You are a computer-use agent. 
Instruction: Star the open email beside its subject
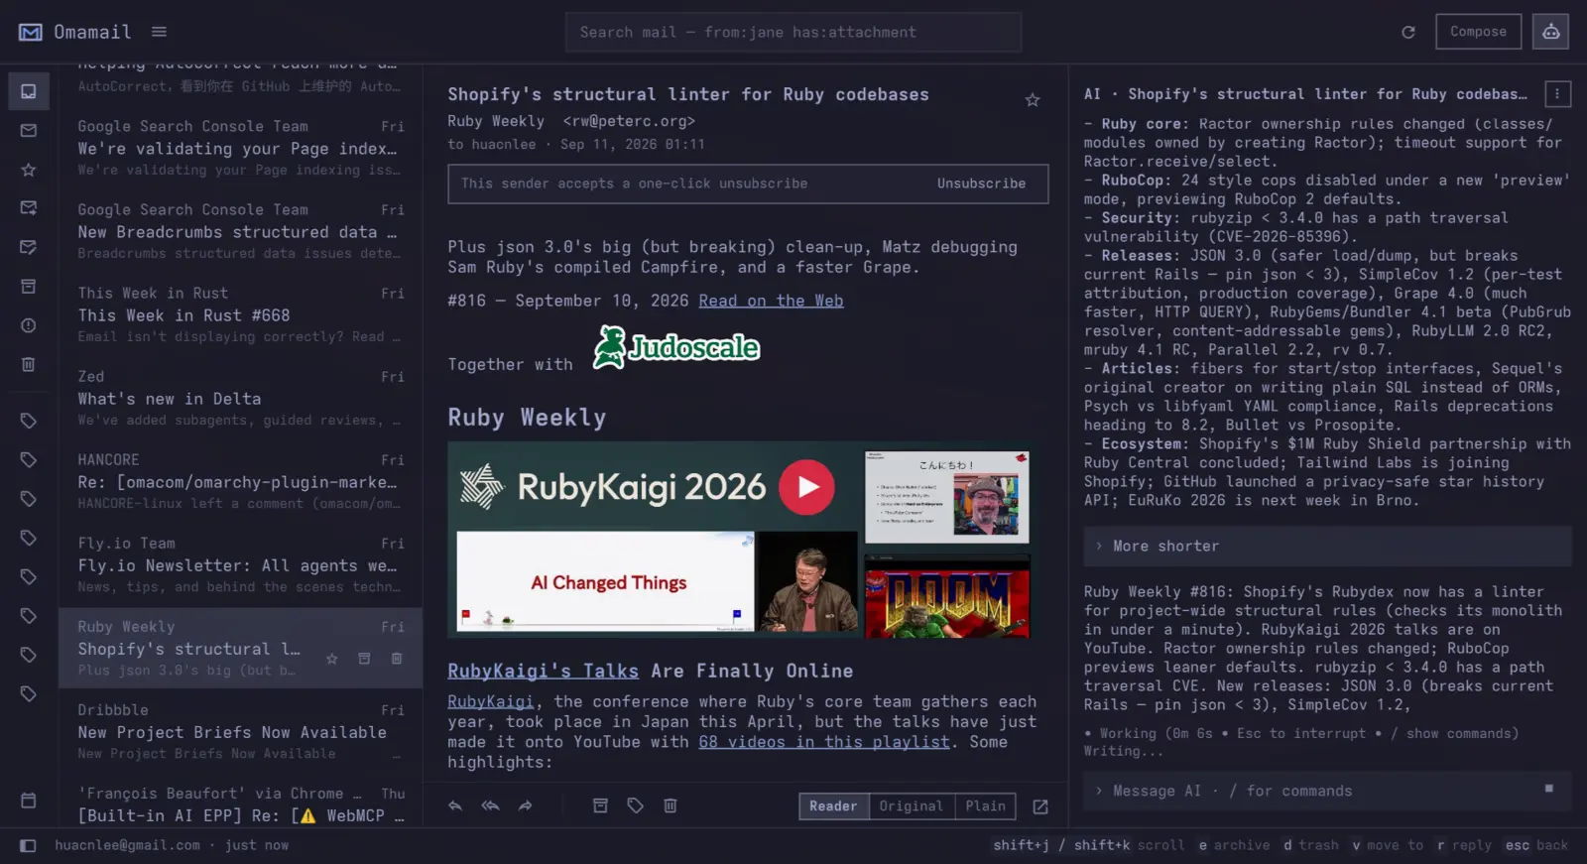pyautogui.click(x=1033, y=100)
